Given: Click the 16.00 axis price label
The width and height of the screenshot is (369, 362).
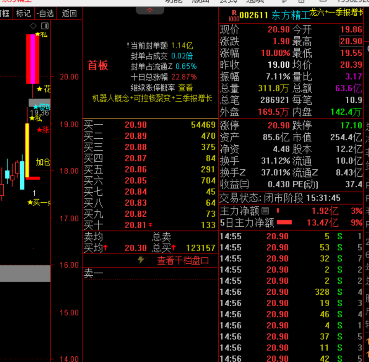Looking at the screenshot, I should (x=69, y=265).
